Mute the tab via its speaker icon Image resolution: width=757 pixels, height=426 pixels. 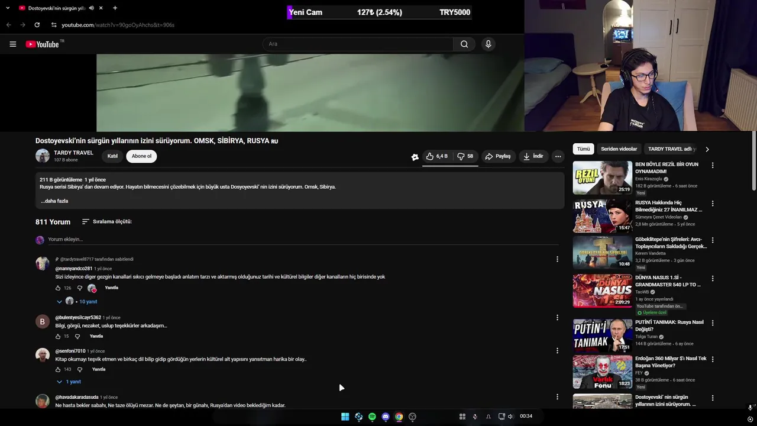[x=91, y=8]
